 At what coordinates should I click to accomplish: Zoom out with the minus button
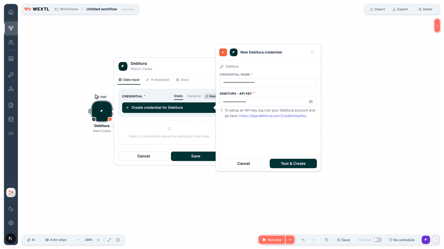tap(78, 240)
